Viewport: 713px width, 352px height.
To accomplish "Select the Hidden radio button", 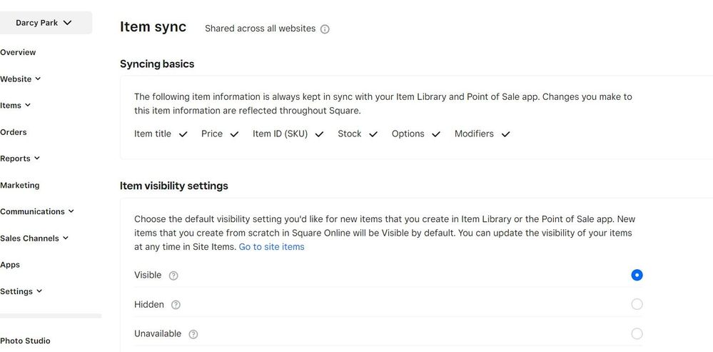I will click(x=637, y=304).
